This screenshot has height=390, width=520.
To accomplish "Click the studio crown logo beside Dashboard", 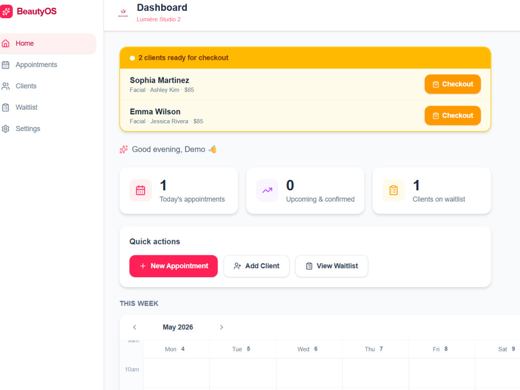I will [123, 13].
